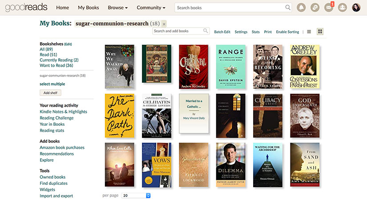The width and height of the screenshot is (367, 200).
Task: Open Vows by Peter Manseau cover
Action: pos(157,165)
